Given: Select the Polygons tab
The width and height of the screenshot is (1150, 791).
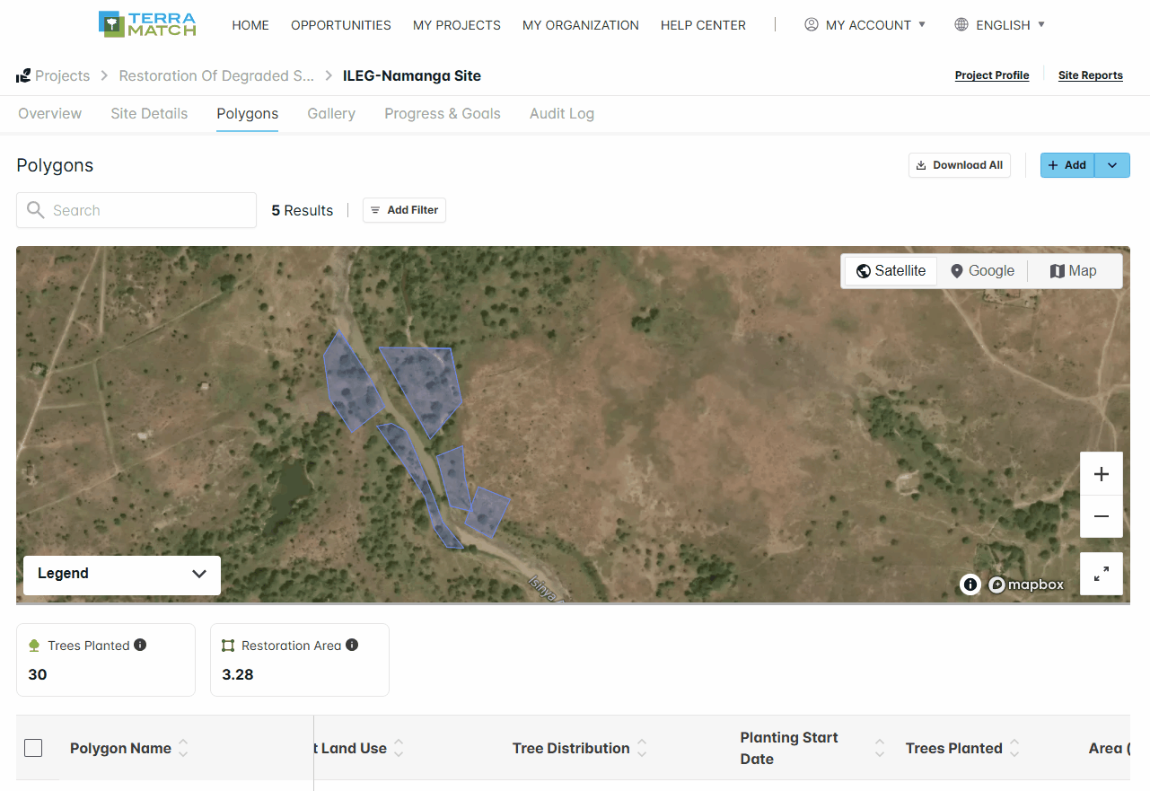Looking at the screenshot, I should (x=248, y=114).
